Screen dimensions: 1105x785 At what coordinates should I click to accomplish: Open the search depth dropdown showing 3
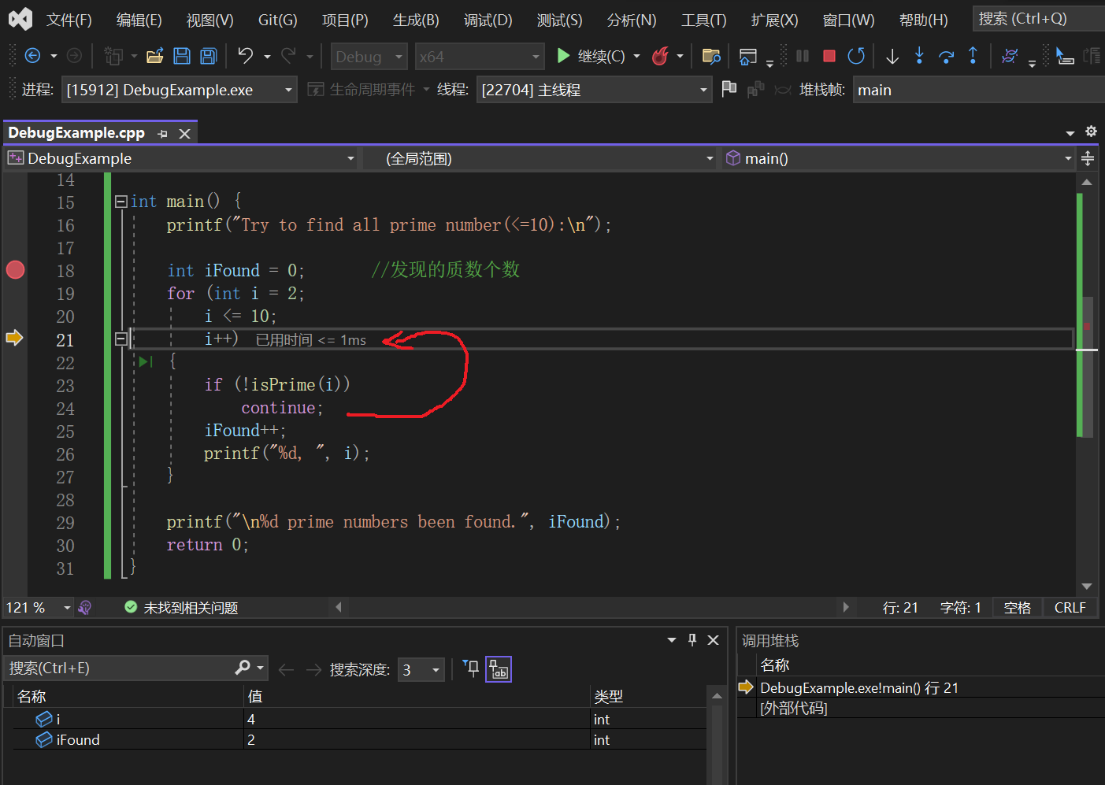click(x=421, y=670)
